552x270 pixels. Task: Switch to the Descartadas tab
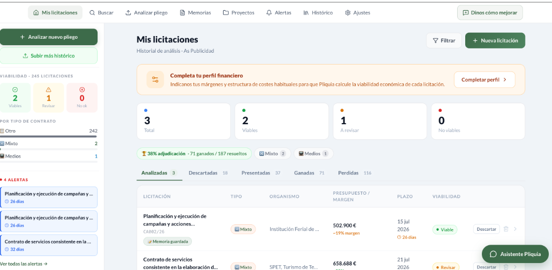(x=208, y=173)
